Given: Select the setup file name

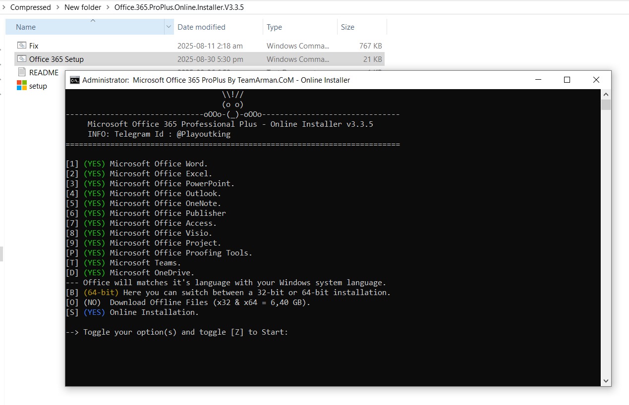Looking at the screenshot, I should [38, 86].
